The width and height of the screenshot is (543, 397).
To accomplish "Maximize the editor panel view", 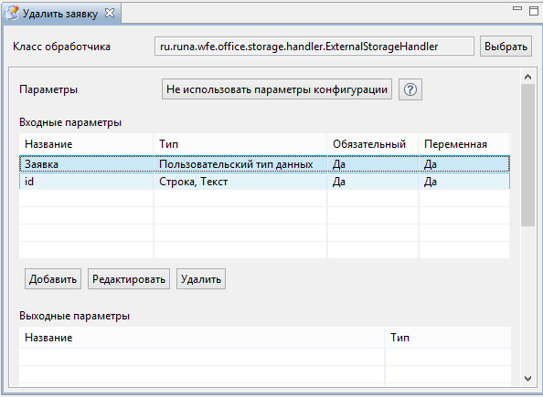I will tap(534, 11).
